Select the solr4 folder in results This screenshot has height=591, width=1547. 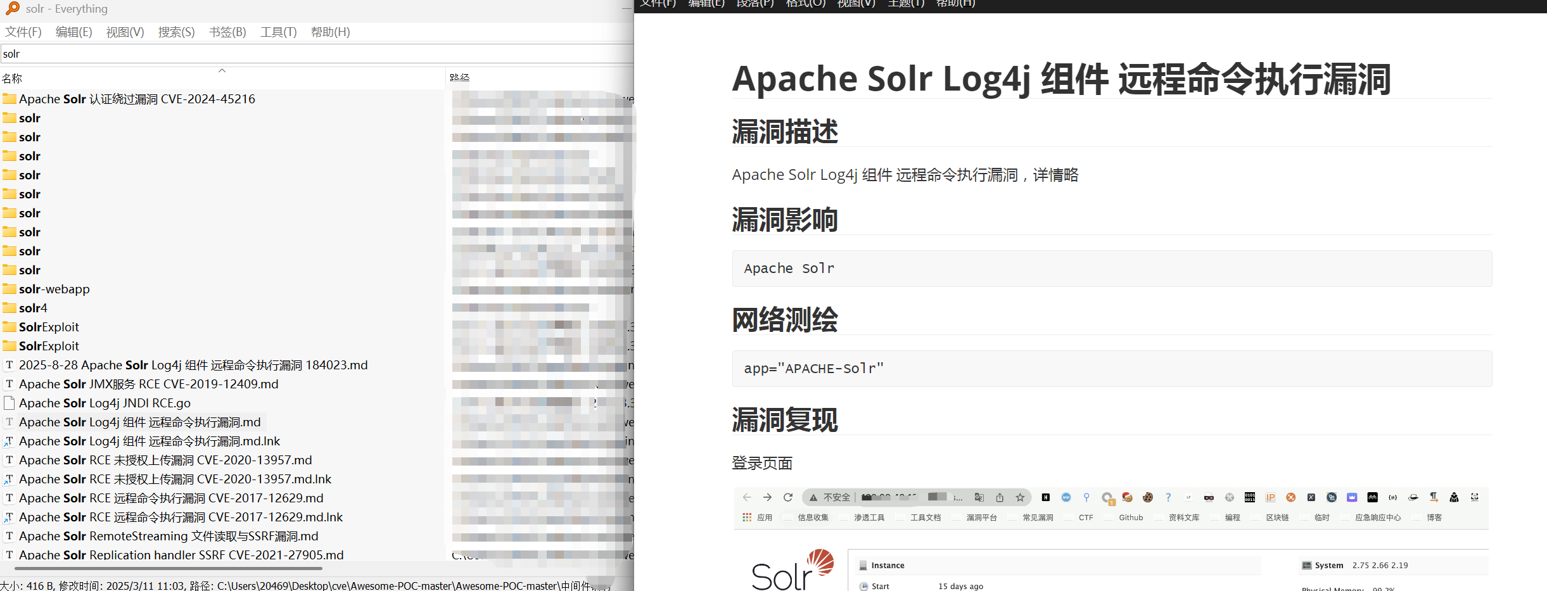click(x=33, y=308)
